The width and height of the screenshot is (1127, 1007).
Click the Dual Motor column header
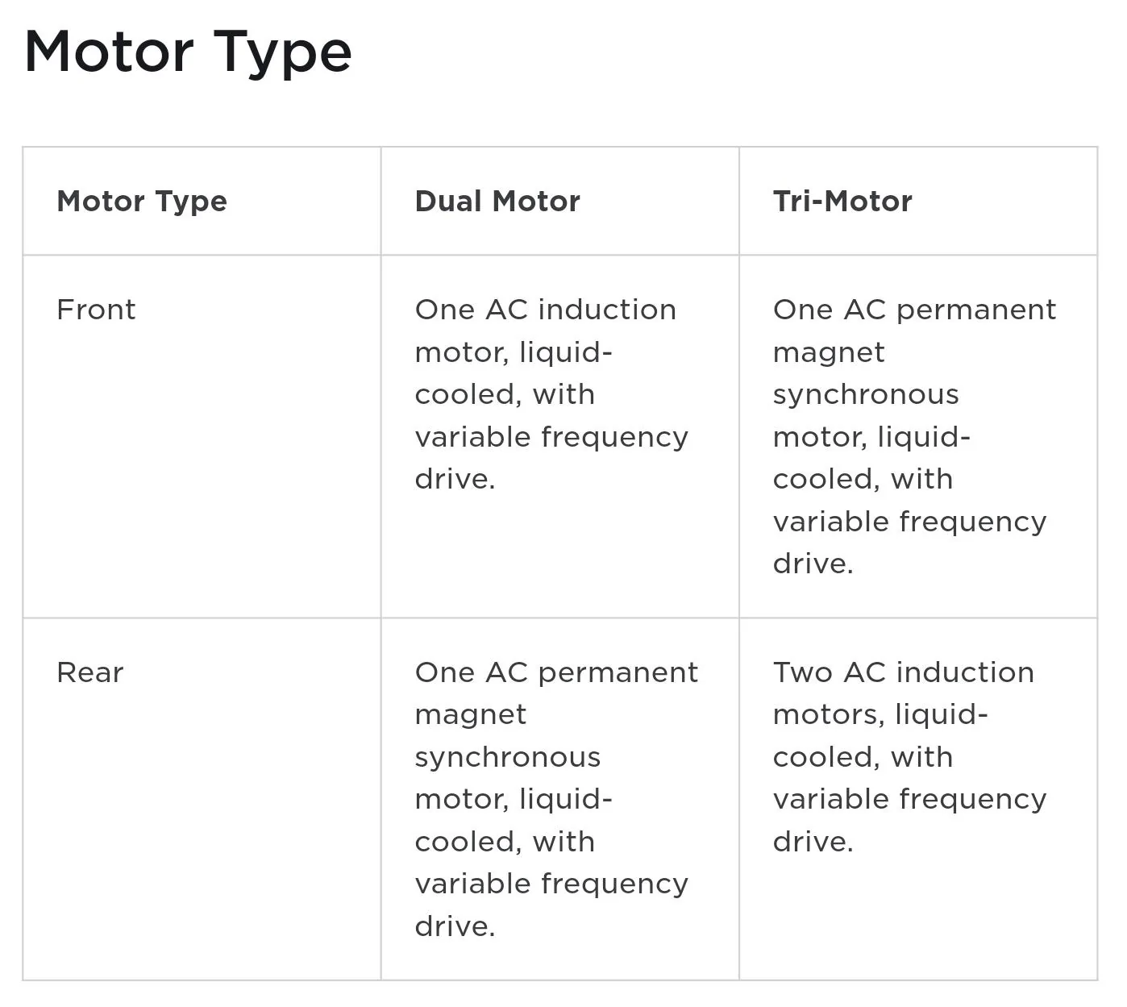point(497,202)
